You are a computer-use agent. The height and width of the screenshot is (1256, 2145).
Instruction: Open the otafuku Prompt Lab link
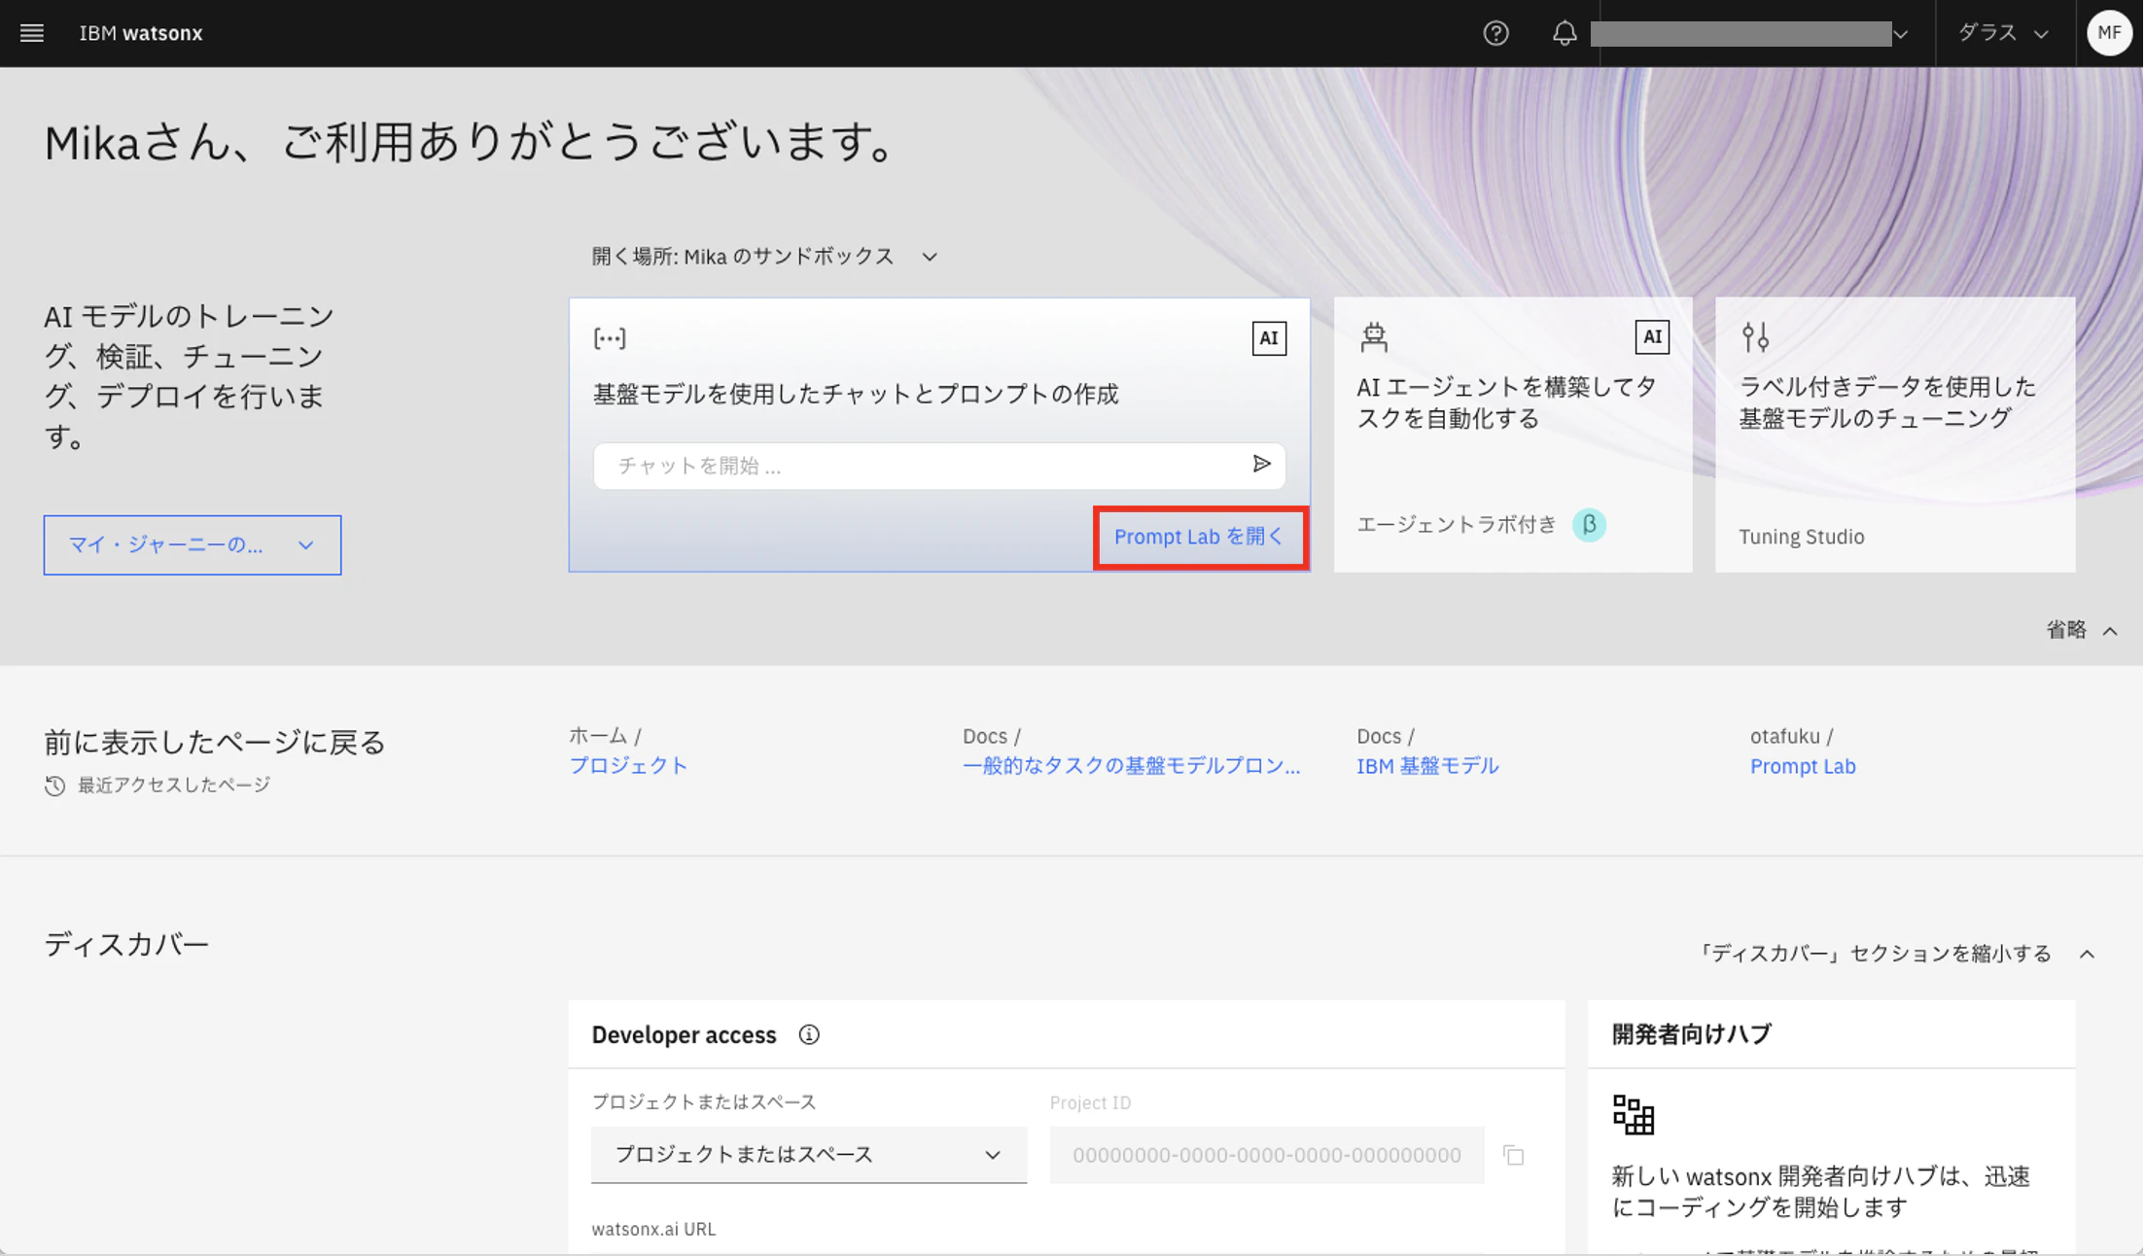(1803, 766)
